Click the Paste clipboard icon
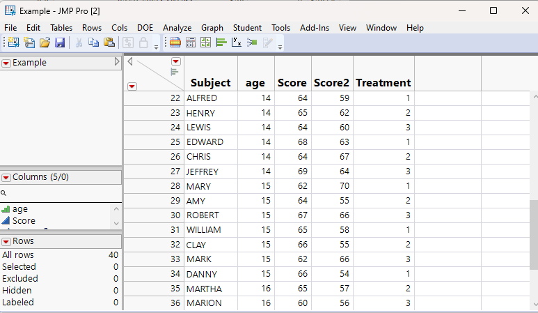Viewport: 538px width, 313px height. point(109,43)
